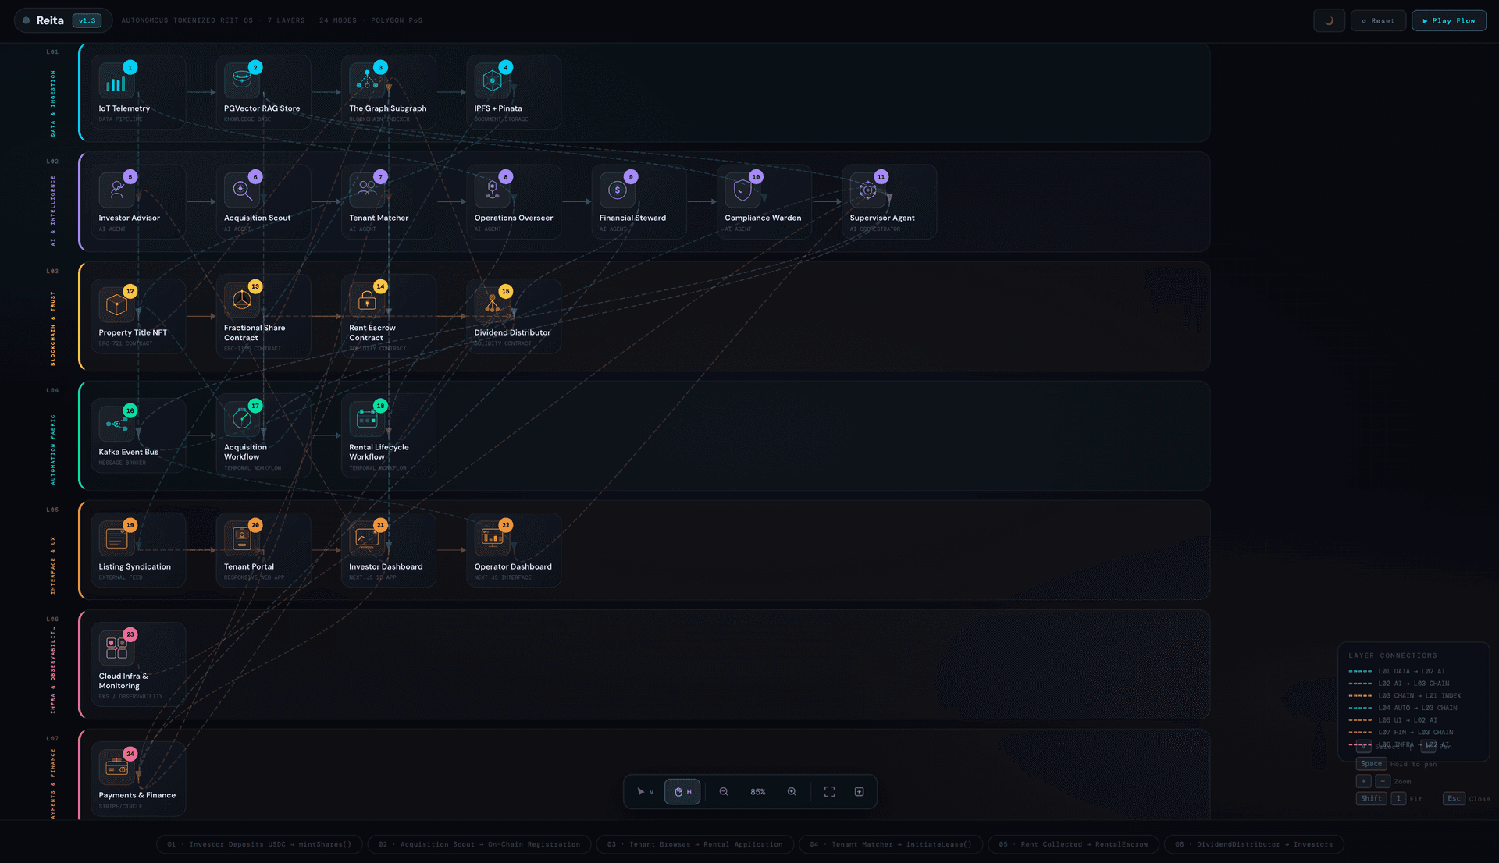Click the 85% zoom level indicator

click(x=757, y=791)
